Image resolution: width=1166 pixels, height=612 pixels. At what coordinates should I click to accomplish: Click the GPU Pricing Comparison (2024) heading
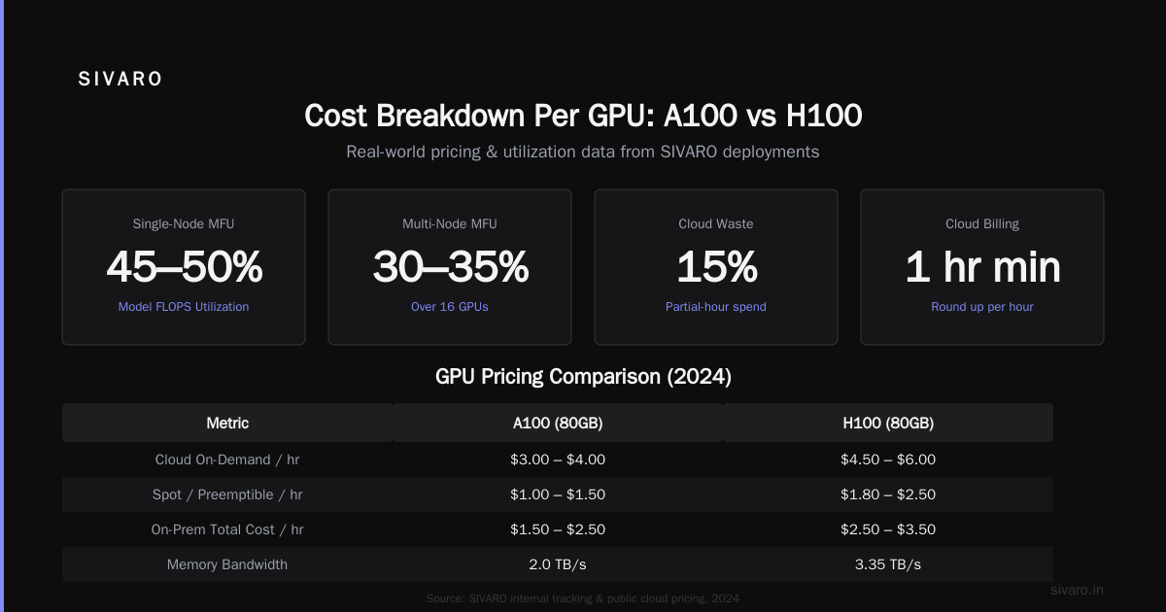pyautogui.click(x=583, y=376)
